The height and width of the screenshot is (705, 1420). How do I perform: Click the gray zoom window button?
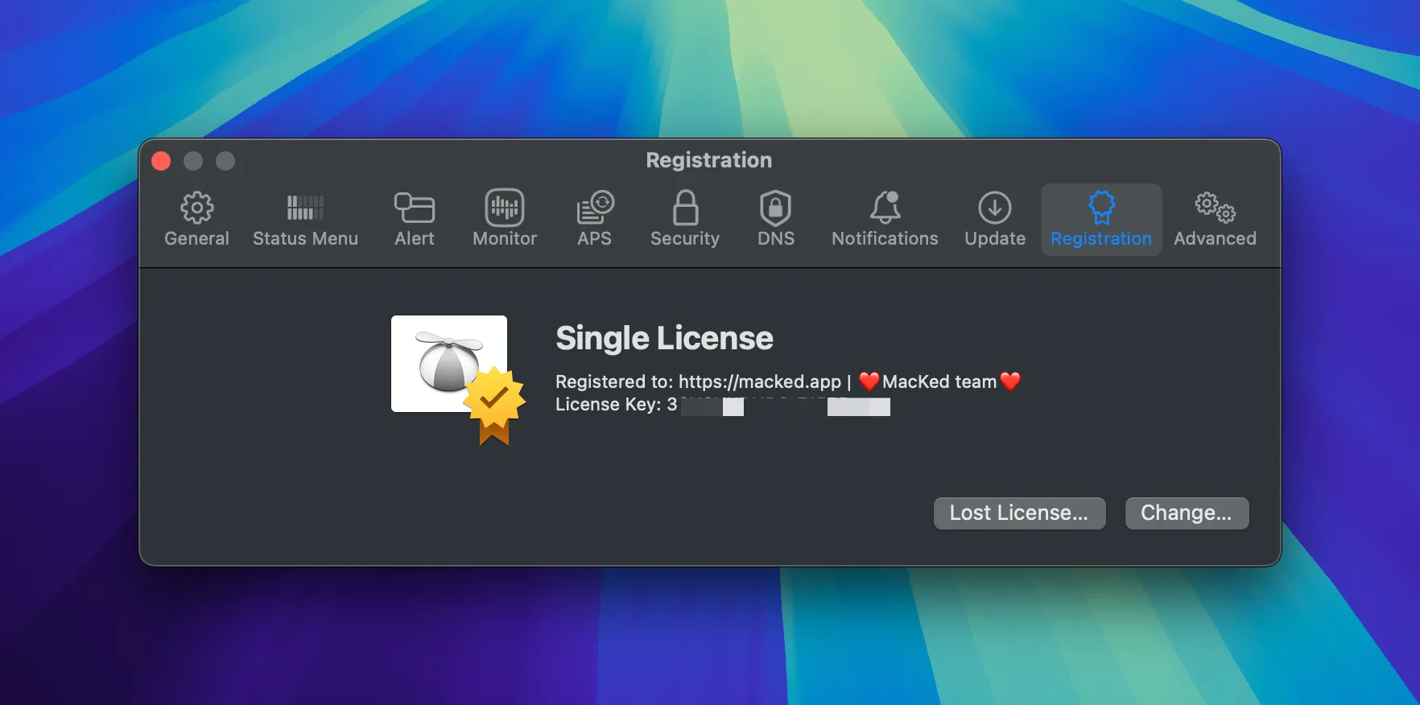pos(225,161)
